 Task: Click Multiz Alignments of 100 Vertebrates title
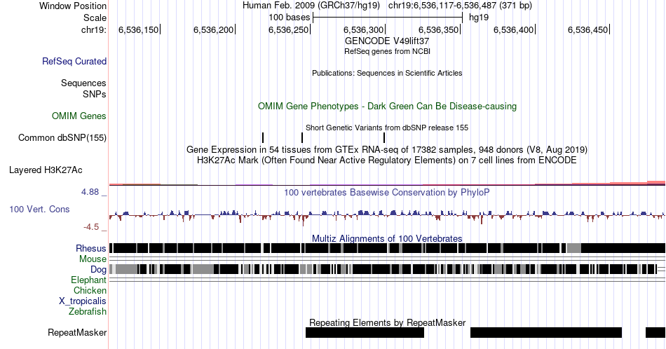(387, 238)
